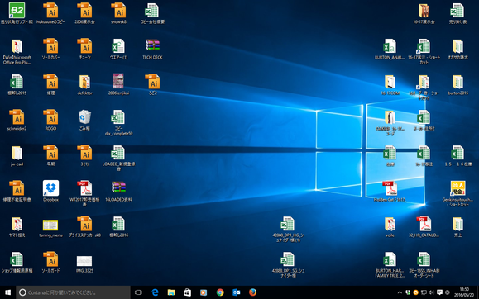Launch the Genkinsuitouch shortcut
479x299 pixels.
pyautogui.click(x=457, y=188)
